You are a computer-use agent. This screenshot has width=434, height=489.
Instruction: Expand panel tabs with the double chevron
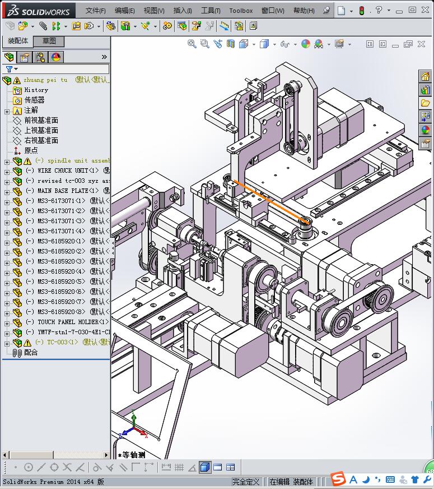tap(104, 57)
